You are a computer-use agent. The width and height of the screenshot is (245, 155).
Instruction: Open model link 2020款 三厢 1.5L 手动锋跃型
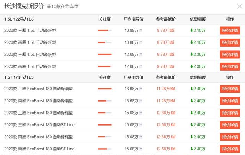(30, 31)
